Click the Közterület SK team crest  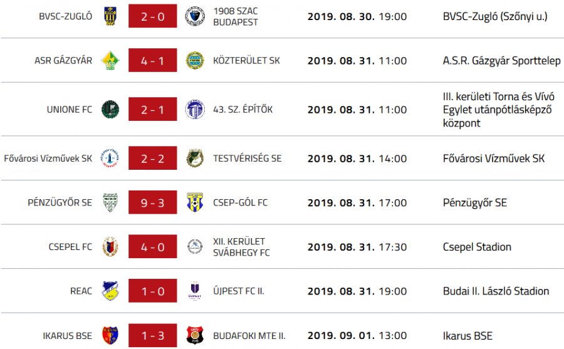click(195, 61)
